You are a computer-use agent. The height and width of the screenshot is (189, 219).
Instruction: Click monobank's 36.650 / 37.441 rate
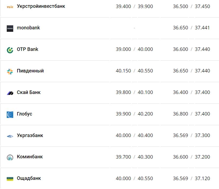point(191,28)
